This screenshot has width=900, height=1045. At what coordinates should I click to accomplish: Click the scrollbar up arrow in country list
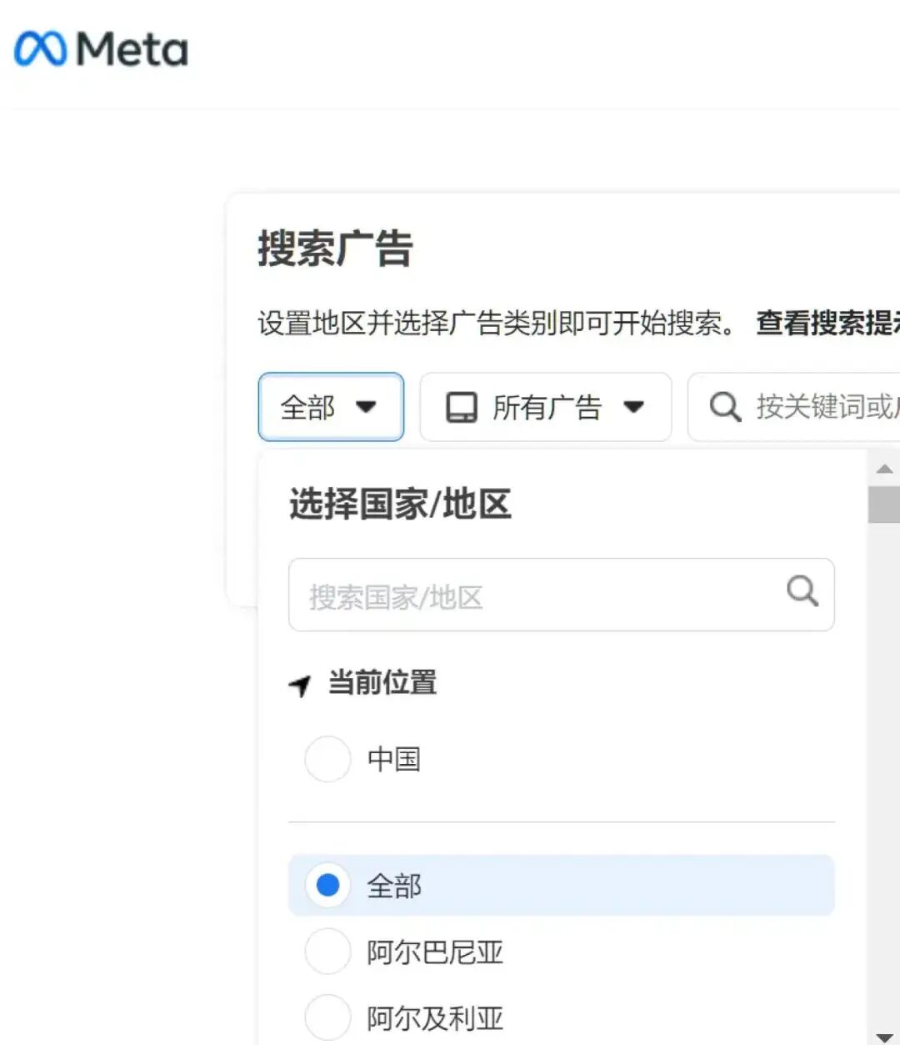click(x=884, y=469)
